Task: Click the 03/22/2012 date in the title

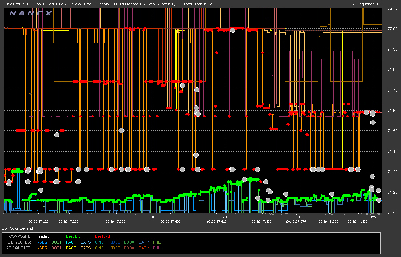Action: (53, 4)
